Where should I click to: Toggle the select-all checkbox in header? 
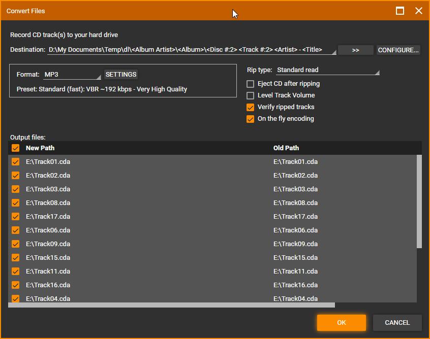pyautogui.click(x=16, y=148)
